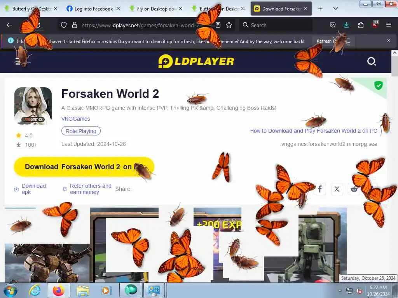Open Windows Explorer folder on taskbar
398x298 pixels.
(83, 290)
